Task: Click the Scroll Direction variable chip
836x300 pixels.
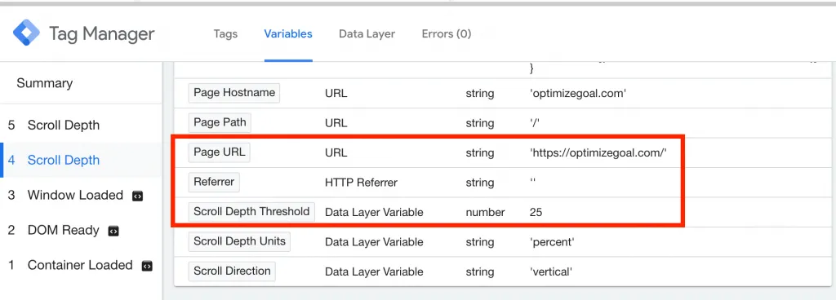Action: (x=232, y=271)
